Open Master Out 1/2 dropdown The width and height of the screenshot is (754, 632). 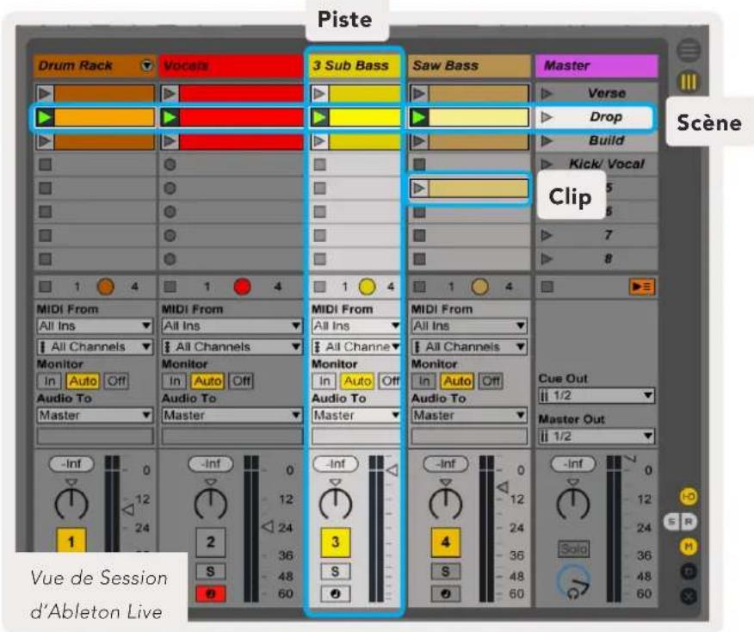[x=596, y=437]
